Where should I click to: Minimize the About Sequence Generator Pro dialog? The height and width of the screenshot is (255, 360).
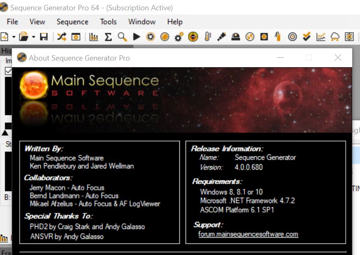click(x=280, y=58)
